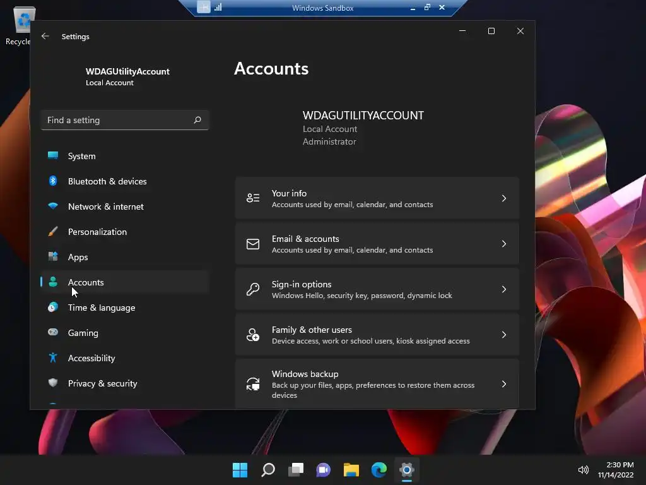Open the Recycle Bin desktop icon

21,25
